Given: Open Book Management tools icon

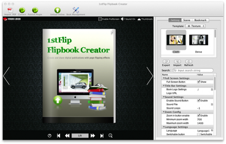Looking at the screenshot, I should coord(76,10).
